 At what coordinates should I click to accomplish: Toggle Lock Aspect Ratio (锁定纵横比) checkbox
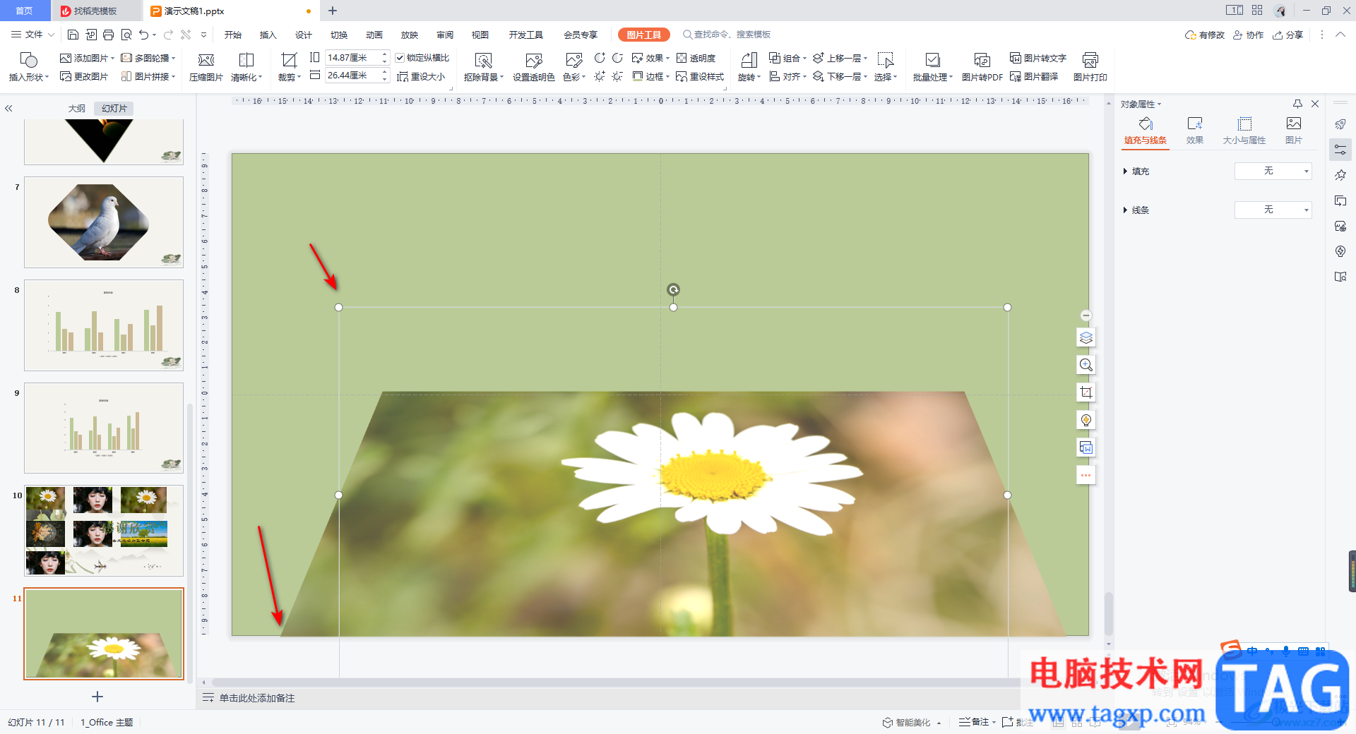pyautogui.click(x=400, y=58)
